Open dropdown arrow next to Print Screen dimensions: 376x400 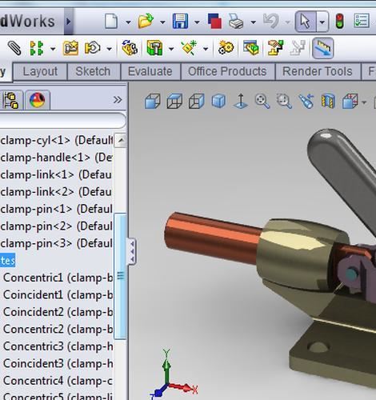[253, 22]
